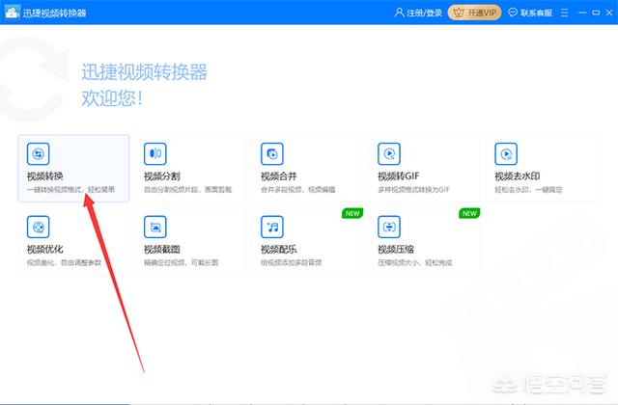The height and width of the screenshot is (405, 618).
Task: Click description under 视频截图
Action: pyautogui.click(x=181, y=262)
